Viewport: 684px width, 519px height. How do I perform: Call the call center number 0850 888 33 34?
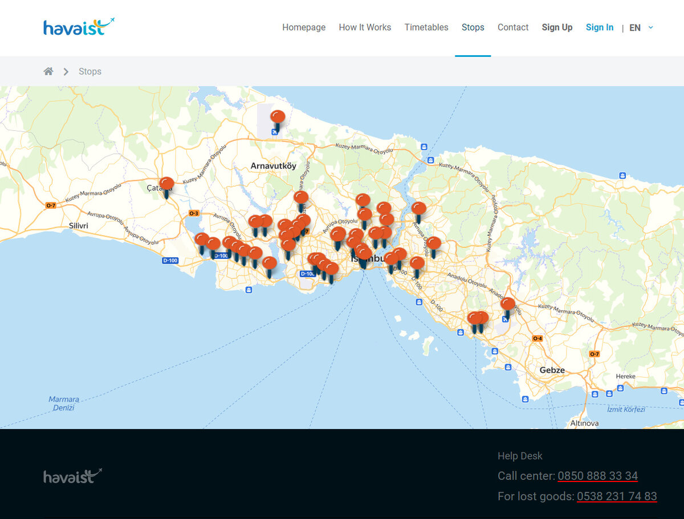[598, 476]
